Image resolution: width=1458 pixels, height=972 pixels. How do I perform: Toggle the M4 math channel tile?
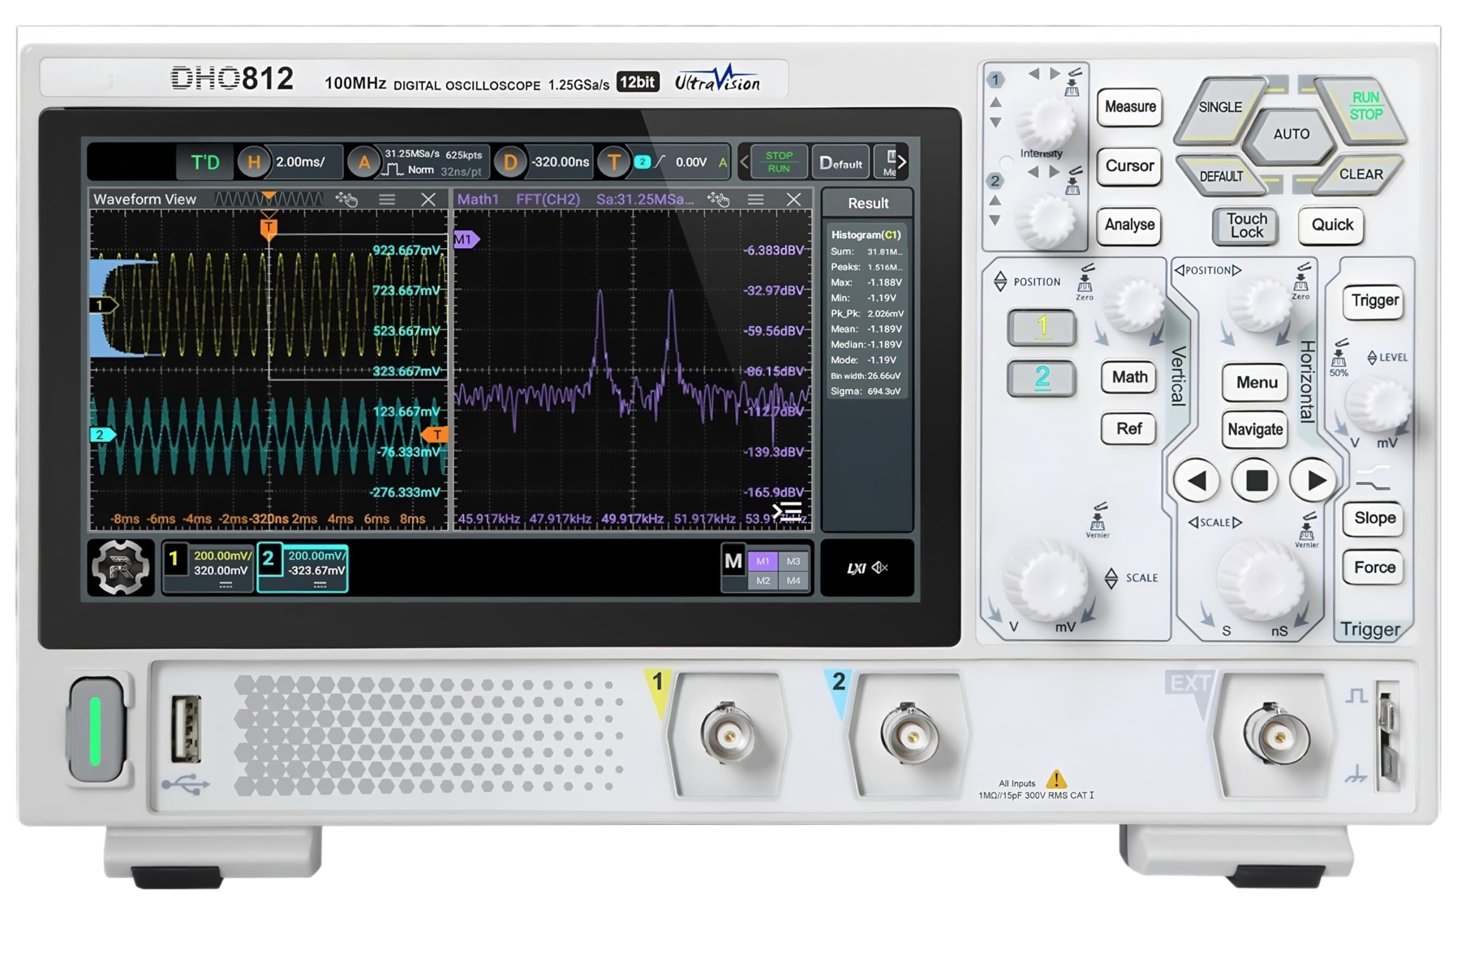(793, 581)
